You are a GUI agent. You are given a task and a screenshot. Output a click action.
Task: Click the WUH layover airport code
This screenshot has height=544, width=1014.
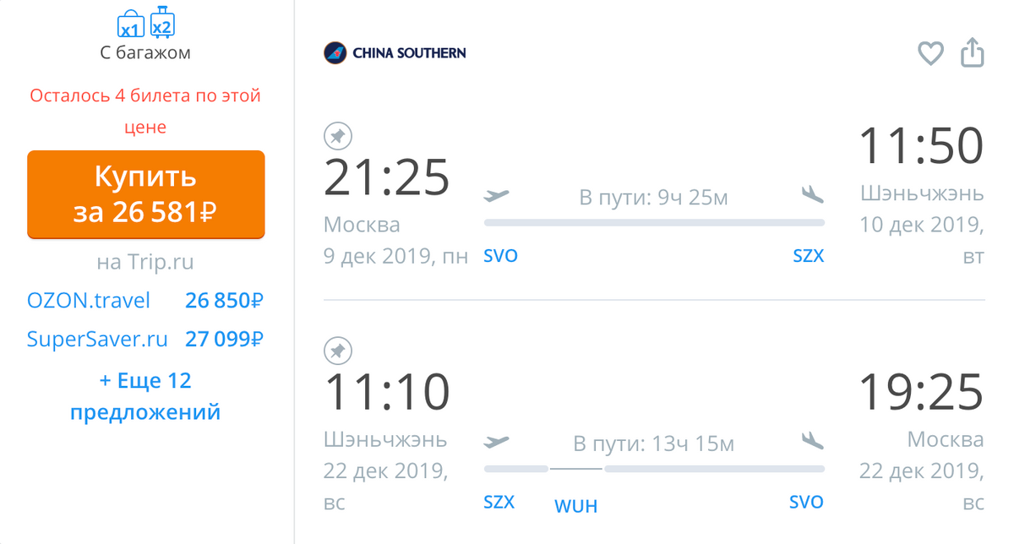coord(575,506)
